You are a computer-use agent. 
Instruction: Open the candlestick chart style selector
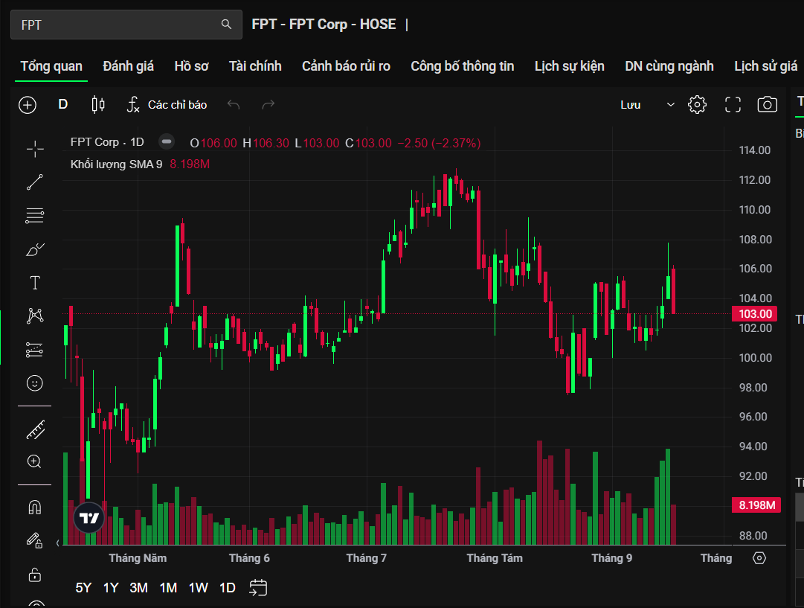click(98, 105)
